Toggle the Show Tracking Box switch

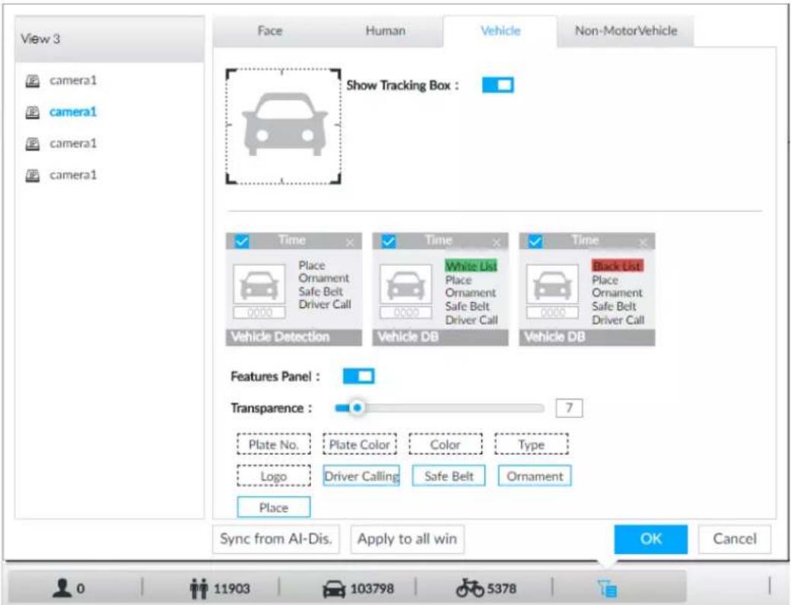coord(498,84)
